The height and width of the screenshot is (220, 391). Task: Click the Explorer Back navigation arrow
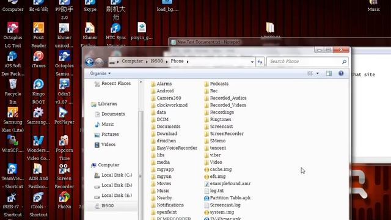pos(89,62)
